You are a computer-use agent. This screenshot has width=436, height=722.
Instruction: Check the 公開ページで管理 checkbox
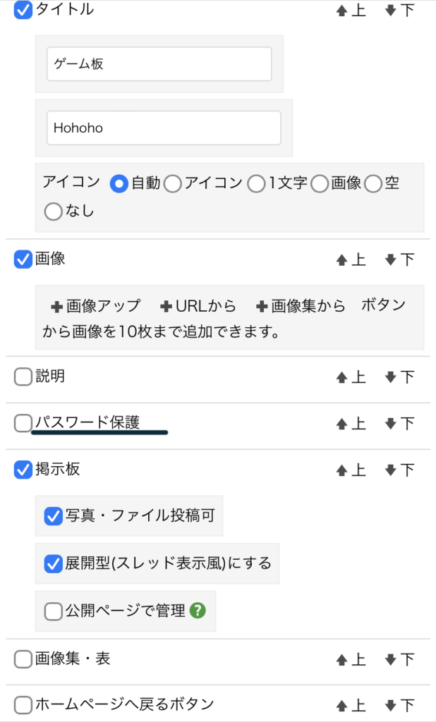(x=54, y=611)
